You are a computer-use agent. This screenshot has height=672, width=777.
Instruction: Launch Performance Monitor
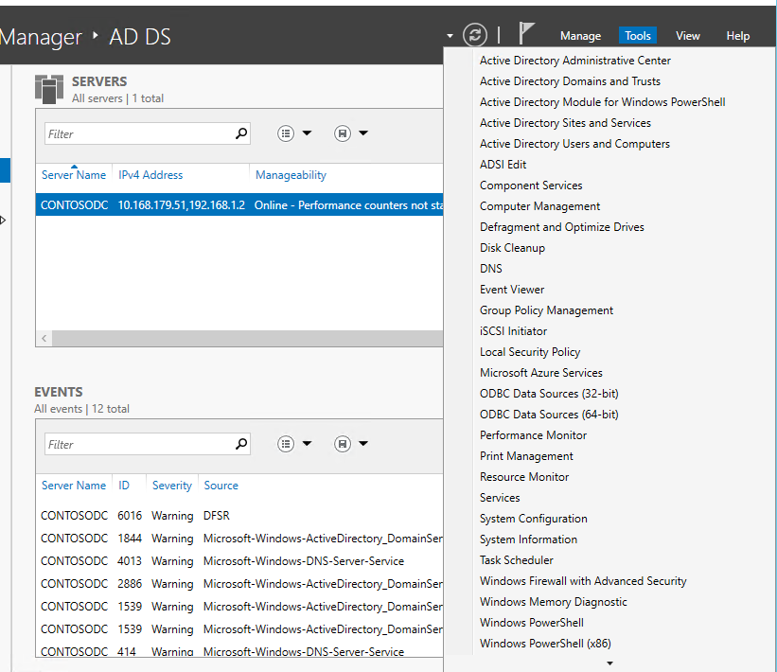pyautogui.click(x=533, y=435)
